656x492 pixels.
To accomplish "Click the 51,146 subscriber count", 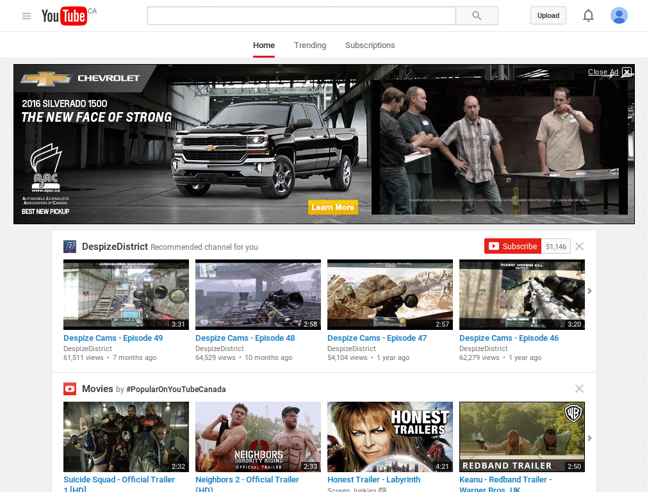I will click(556, 247).
